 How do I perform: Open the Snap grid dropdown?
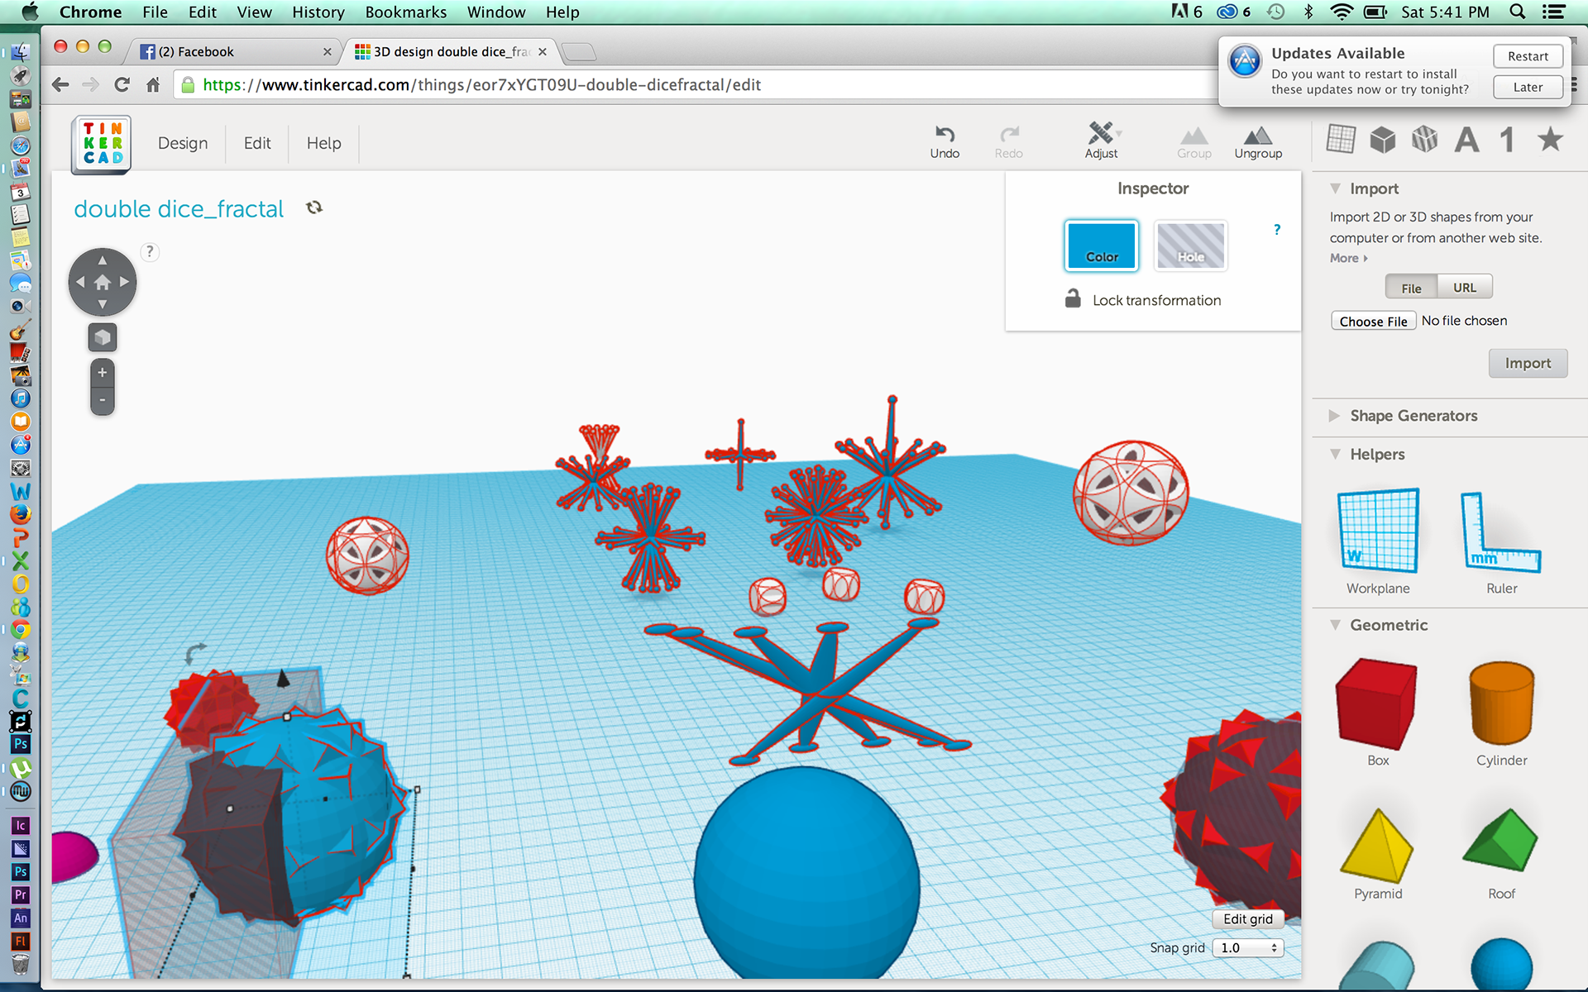coord(1248,947)
